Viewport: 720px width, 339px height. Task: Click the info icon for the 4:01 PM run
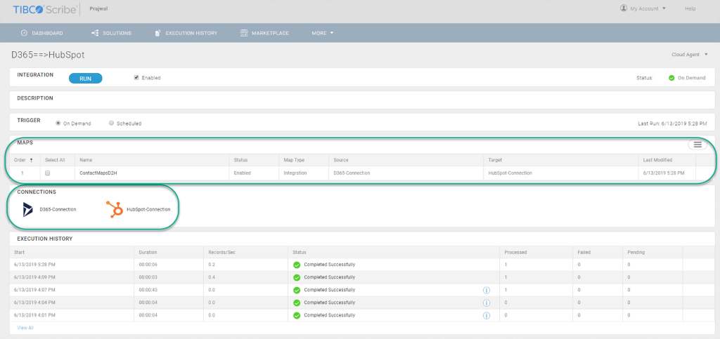coord(487,316)
